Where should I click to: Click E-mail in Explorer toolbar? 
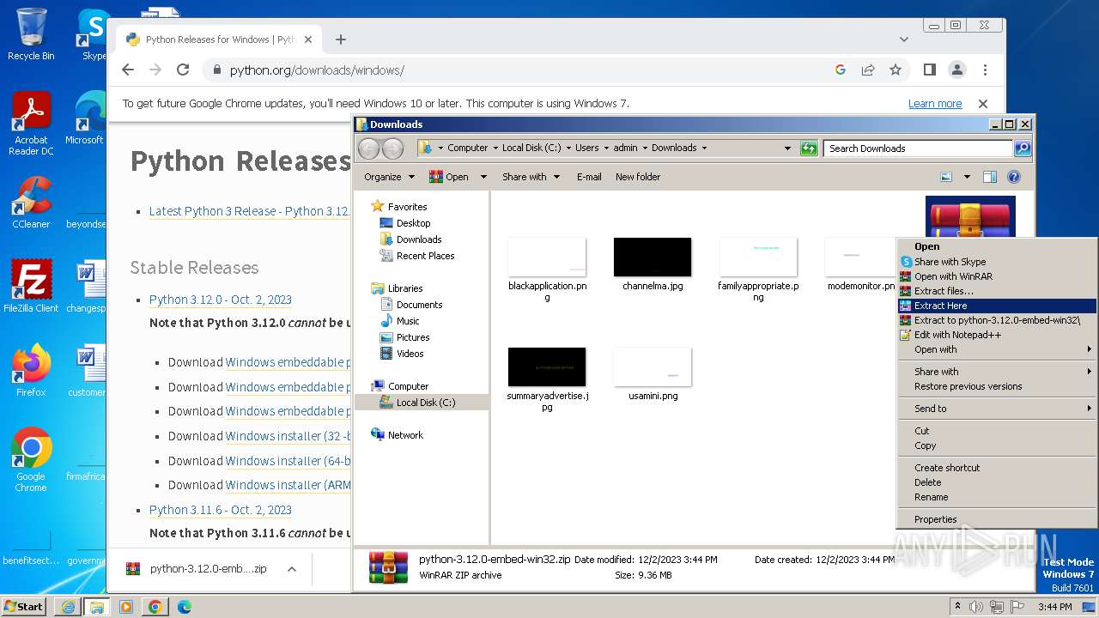pos(589,177)
